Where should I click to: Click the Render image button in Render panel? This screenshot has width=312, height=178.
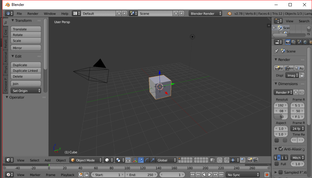click(279, 68)
